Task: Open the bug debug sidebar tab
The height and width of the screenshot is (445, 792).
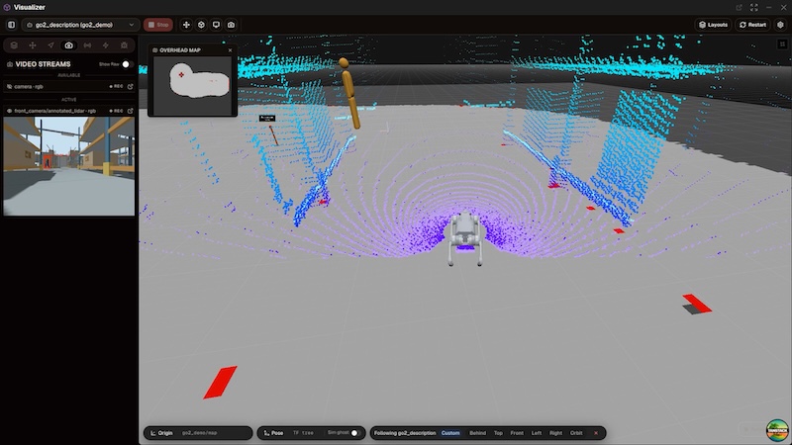Action: tap(124, 45)
